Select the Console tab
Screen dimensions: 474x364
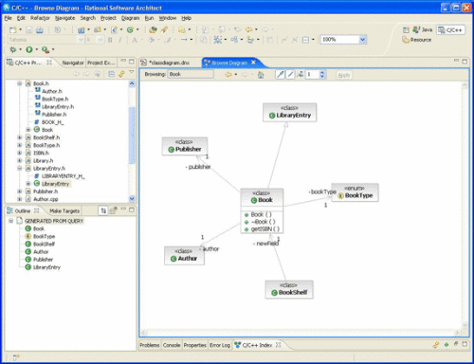[172, 345]
